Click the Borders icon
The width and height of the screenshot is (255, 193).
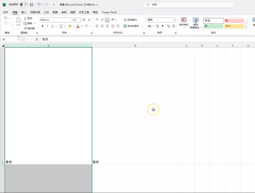(x=61, y=26)
